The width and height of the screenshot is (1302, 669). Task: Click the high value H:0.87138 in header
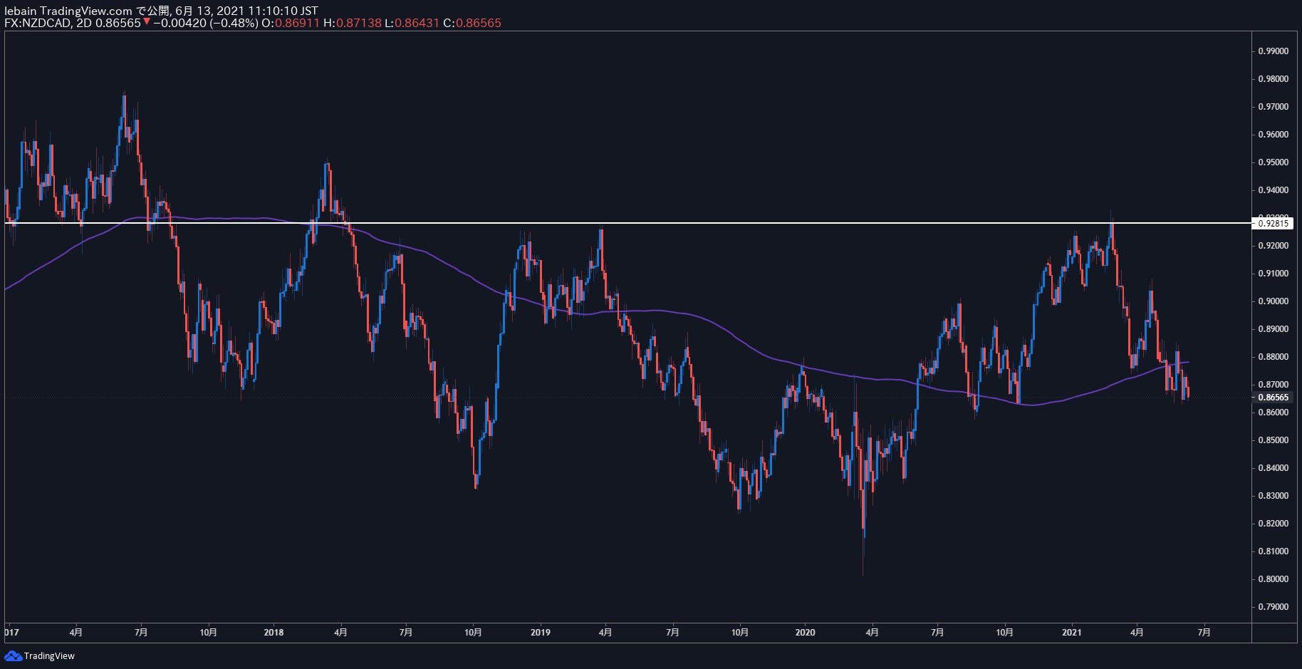353,23
